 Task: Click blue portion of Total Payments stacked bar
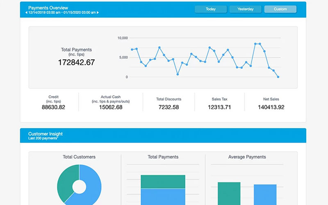(x=163, y=197)
